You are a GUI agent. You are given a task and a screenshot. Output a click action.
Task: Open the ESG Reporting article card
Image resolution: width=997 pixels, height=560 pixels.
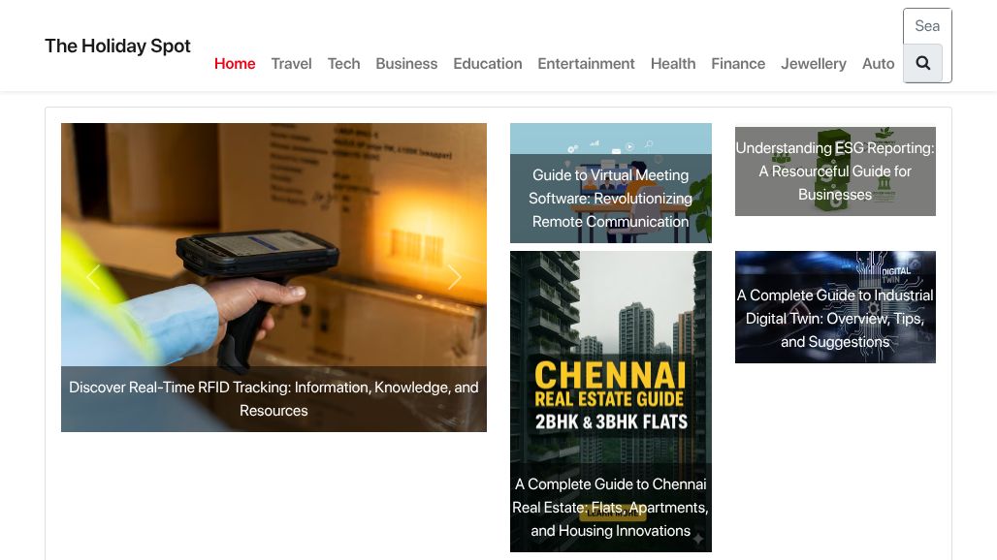[835, 171]
